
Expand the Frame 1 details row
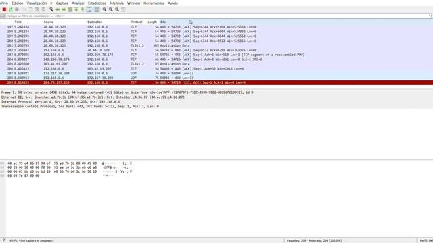pyautogui.click(x=216, y=92)
